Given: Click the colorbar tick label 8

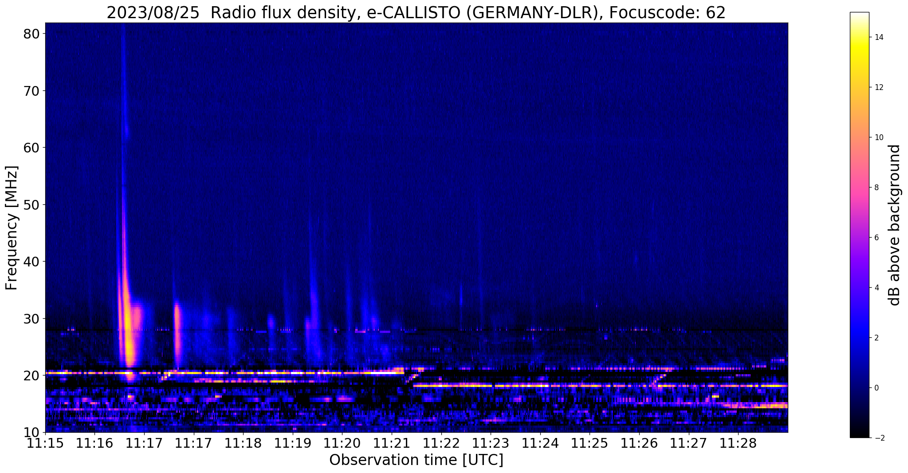Looking at the screenshot, I should pos(877,188).
